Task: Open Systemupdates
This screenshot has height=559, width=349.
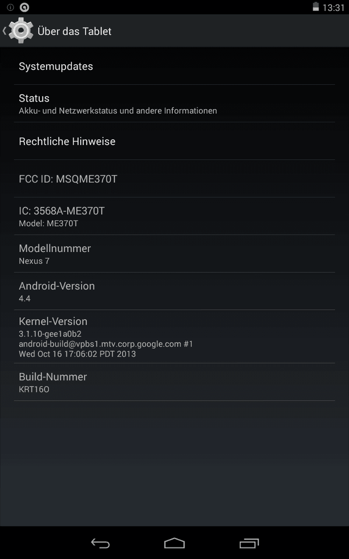Action: click(x=175, y=66)
